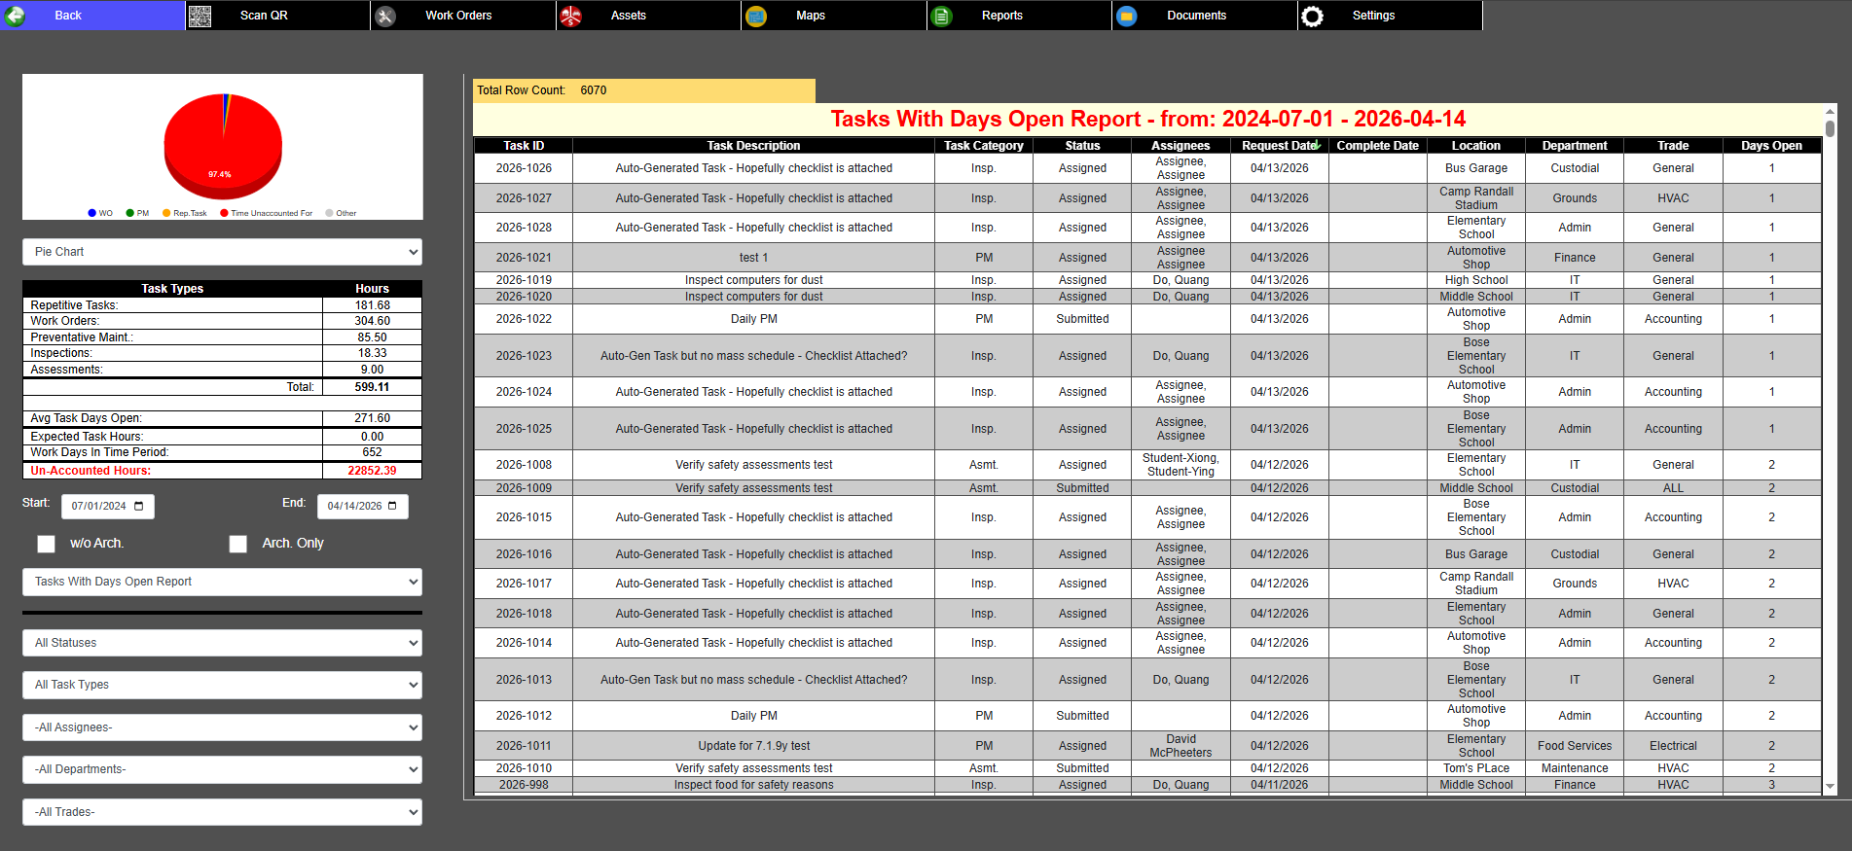Click the Scan QR code icon
The width and height of the screenshot is (1852, 851).
200,16
